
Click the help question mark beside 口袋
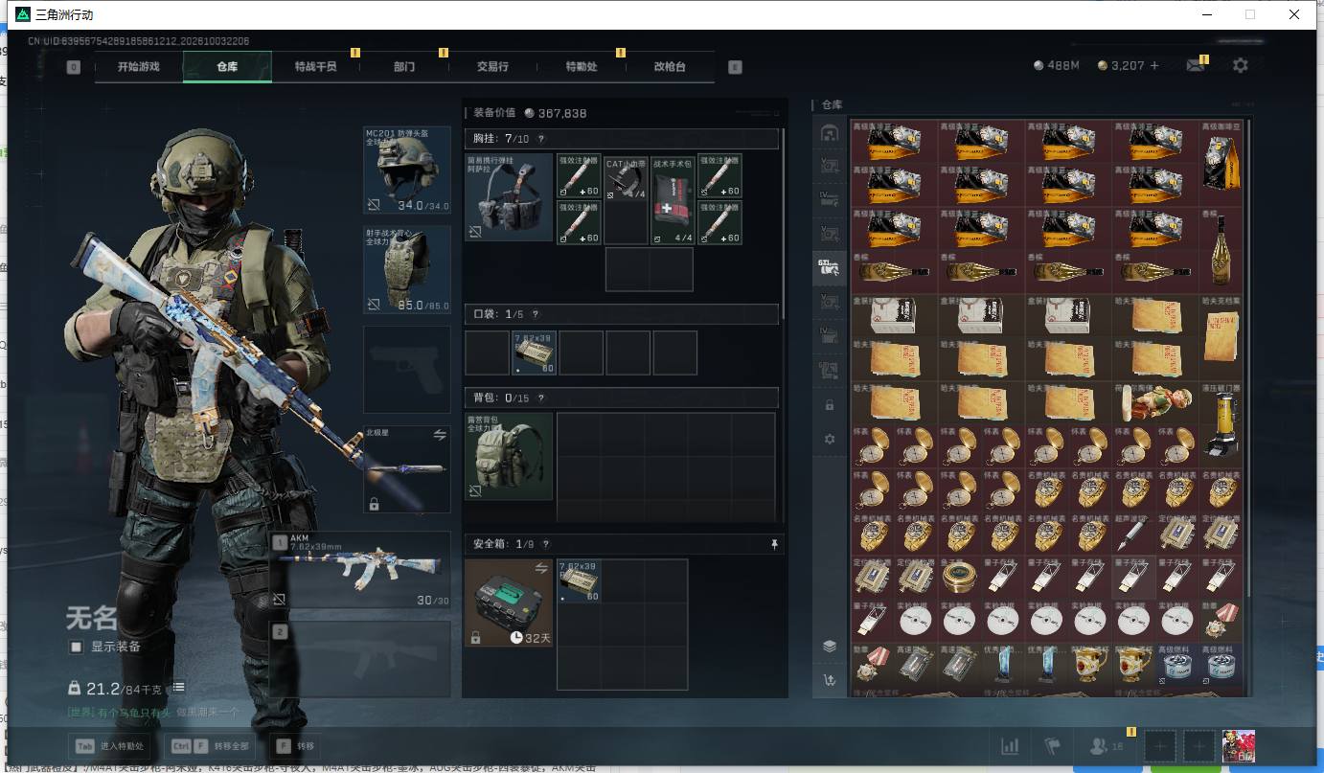(536, 314)
